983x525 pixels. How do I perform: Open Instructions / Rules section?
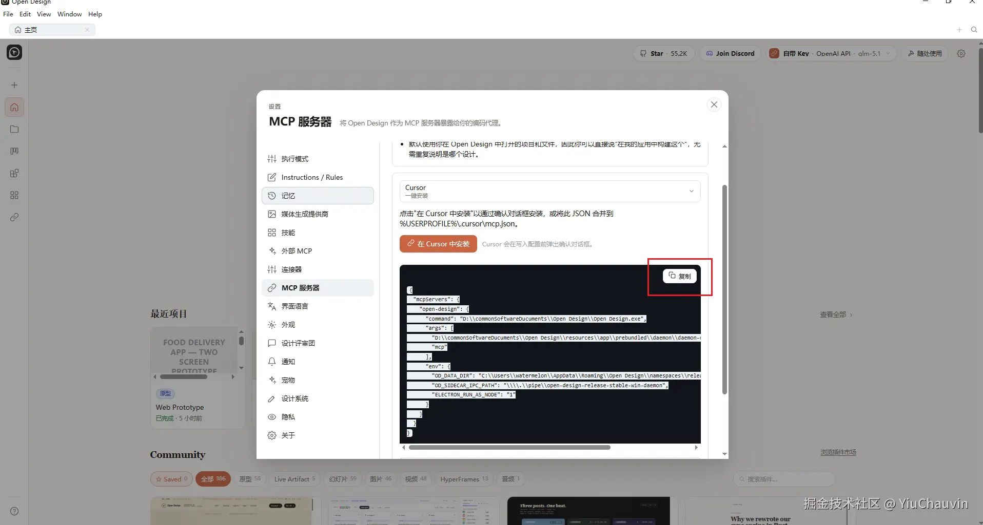pos(318,177)
